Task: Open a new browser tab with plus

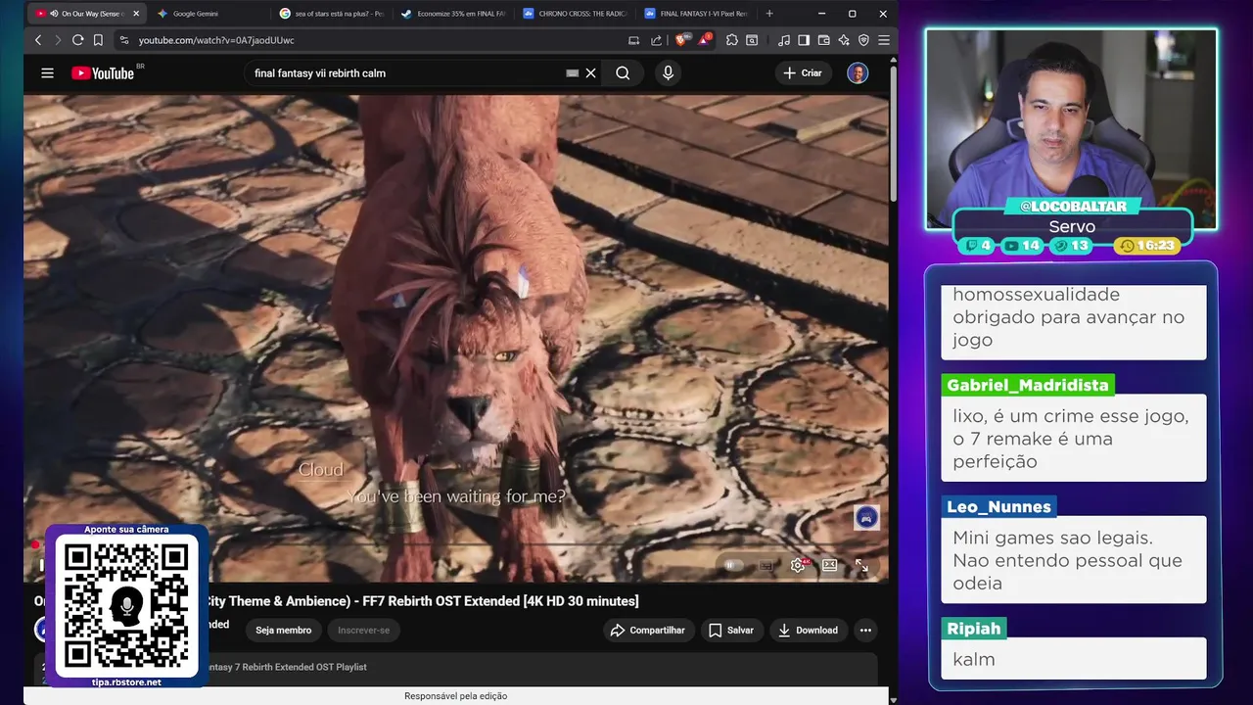Action: (x=769, y=14)
